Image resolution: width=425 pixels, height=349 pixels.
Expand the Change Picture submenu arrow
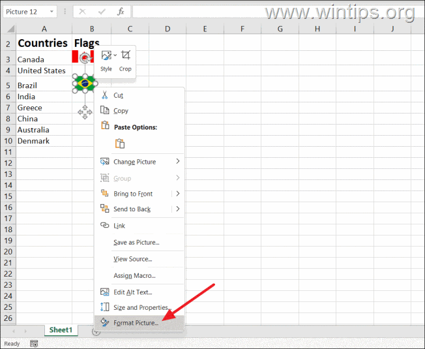(x=178, y=161)
